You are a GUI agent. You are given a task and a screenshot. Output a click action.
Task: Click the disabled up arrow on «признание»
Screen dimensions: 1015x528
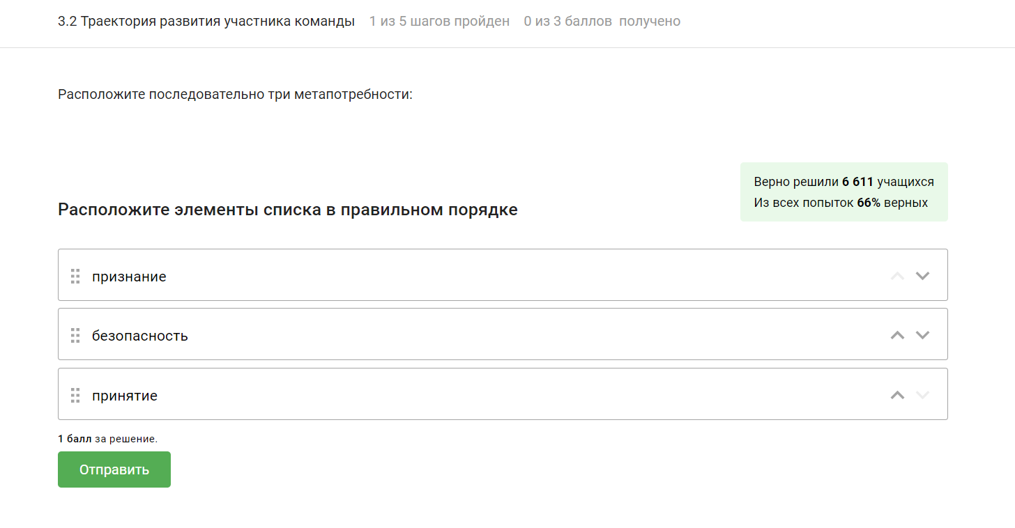897,276
